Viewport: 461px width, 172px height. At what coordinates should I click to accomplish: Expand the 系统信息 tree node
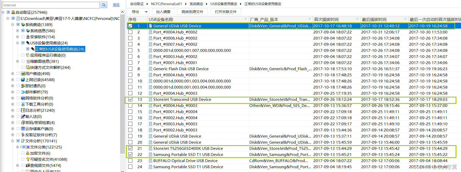17,31
